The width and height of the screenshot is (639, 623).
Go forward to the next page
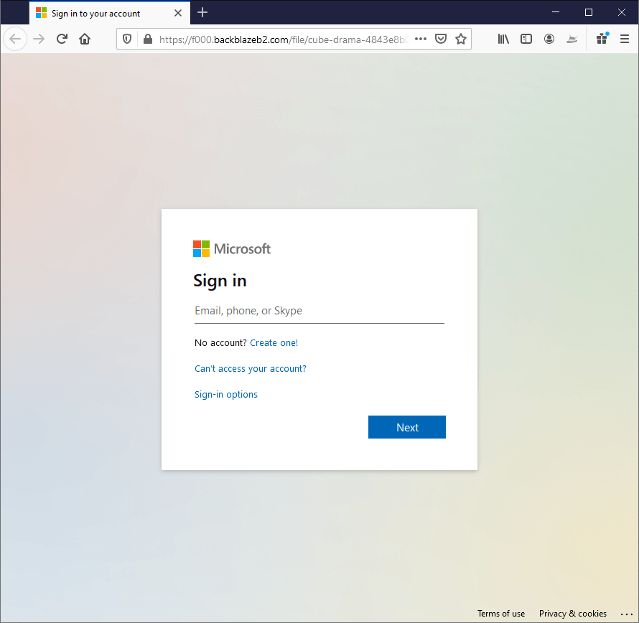(39, 39)
